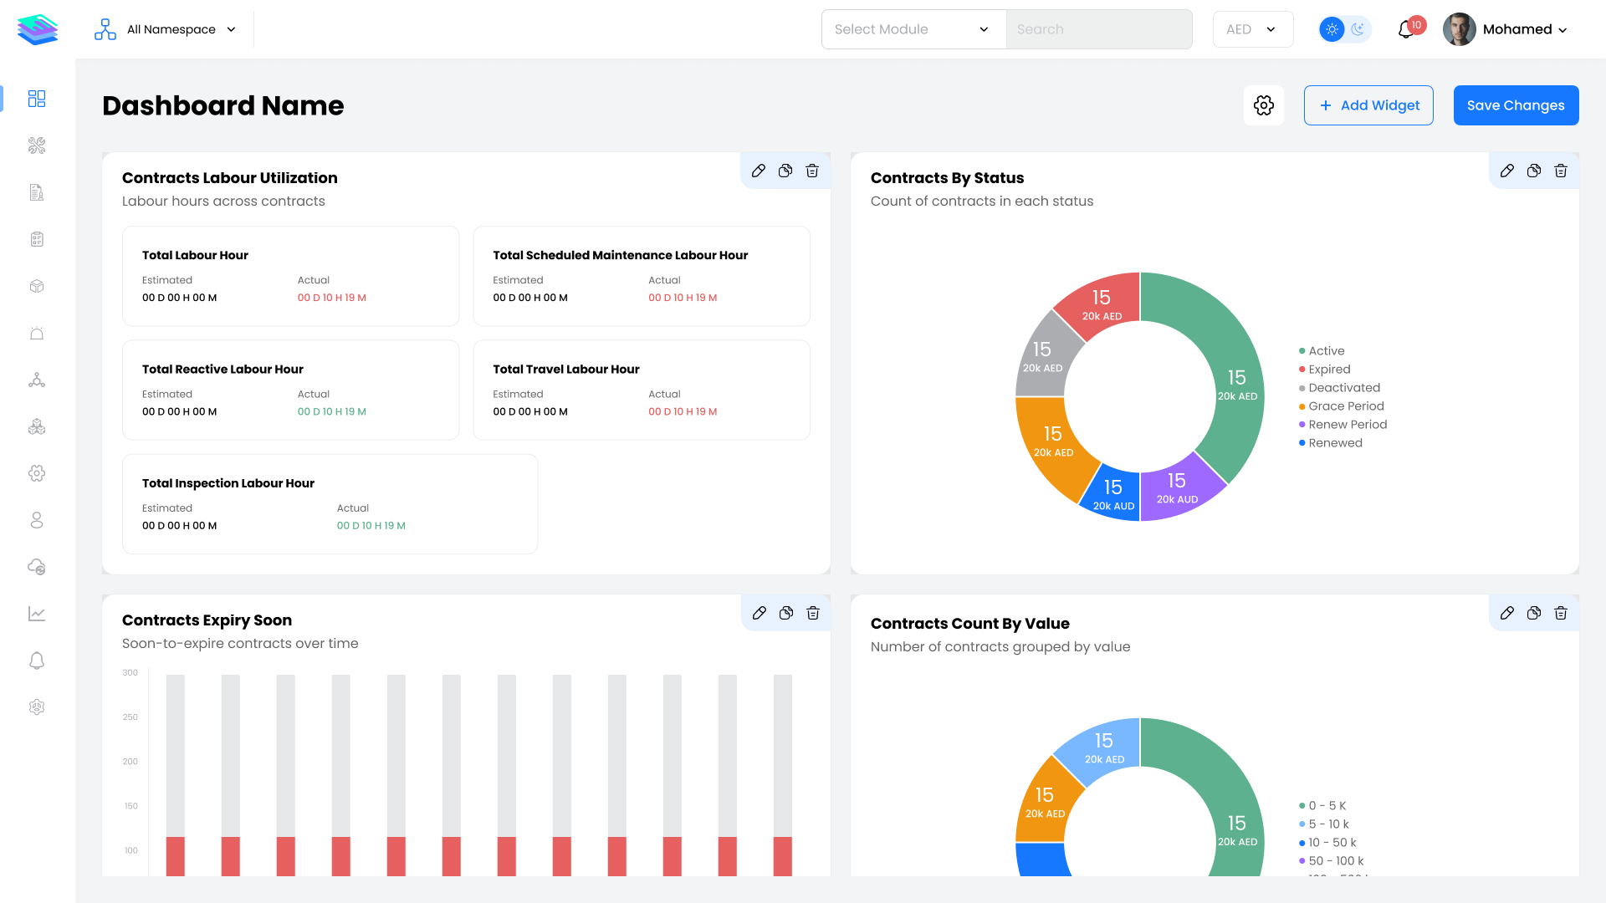Click duplicate icon on Contracts Count By Value
This screenshot has width=1606, height=903.
[x=1534, y=613]
